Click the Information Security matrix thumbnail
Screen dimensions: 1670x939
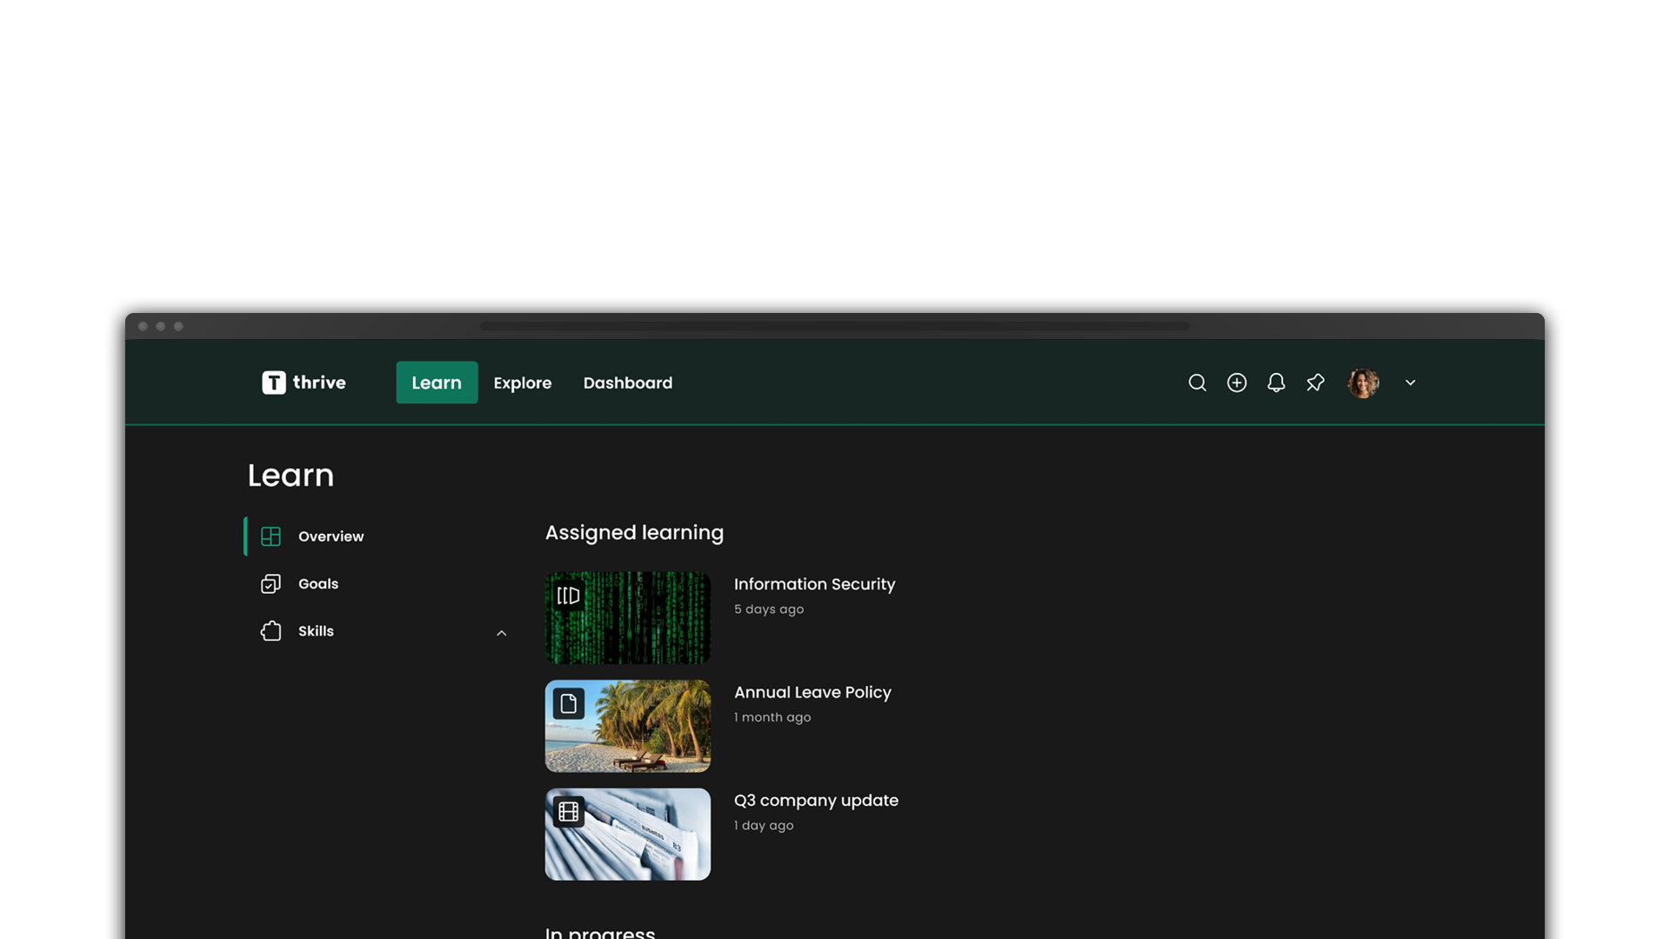[627, 618]
